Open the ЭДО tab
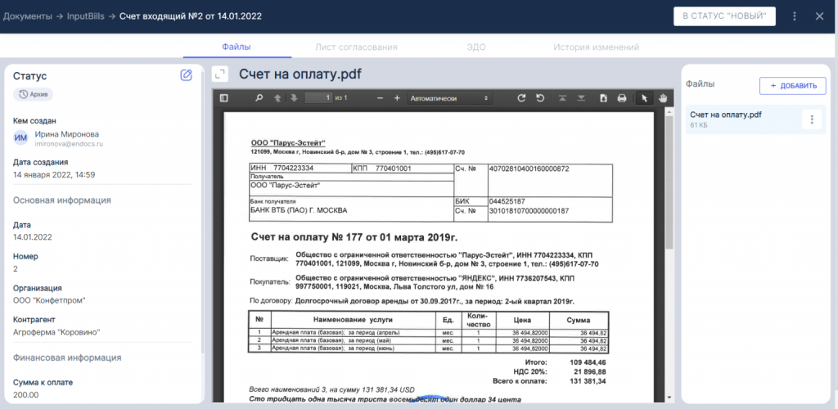 (x=475, y=47)
